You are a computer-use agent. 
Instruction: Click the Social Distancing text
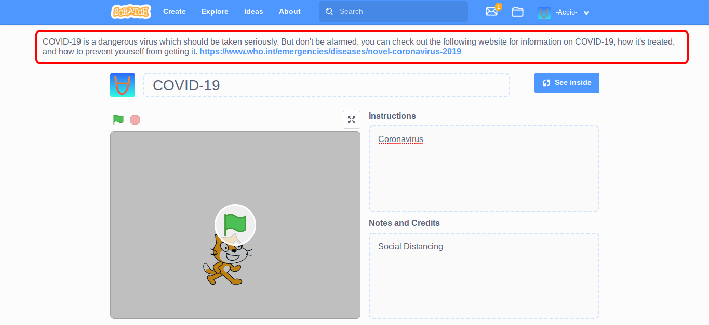410,247
